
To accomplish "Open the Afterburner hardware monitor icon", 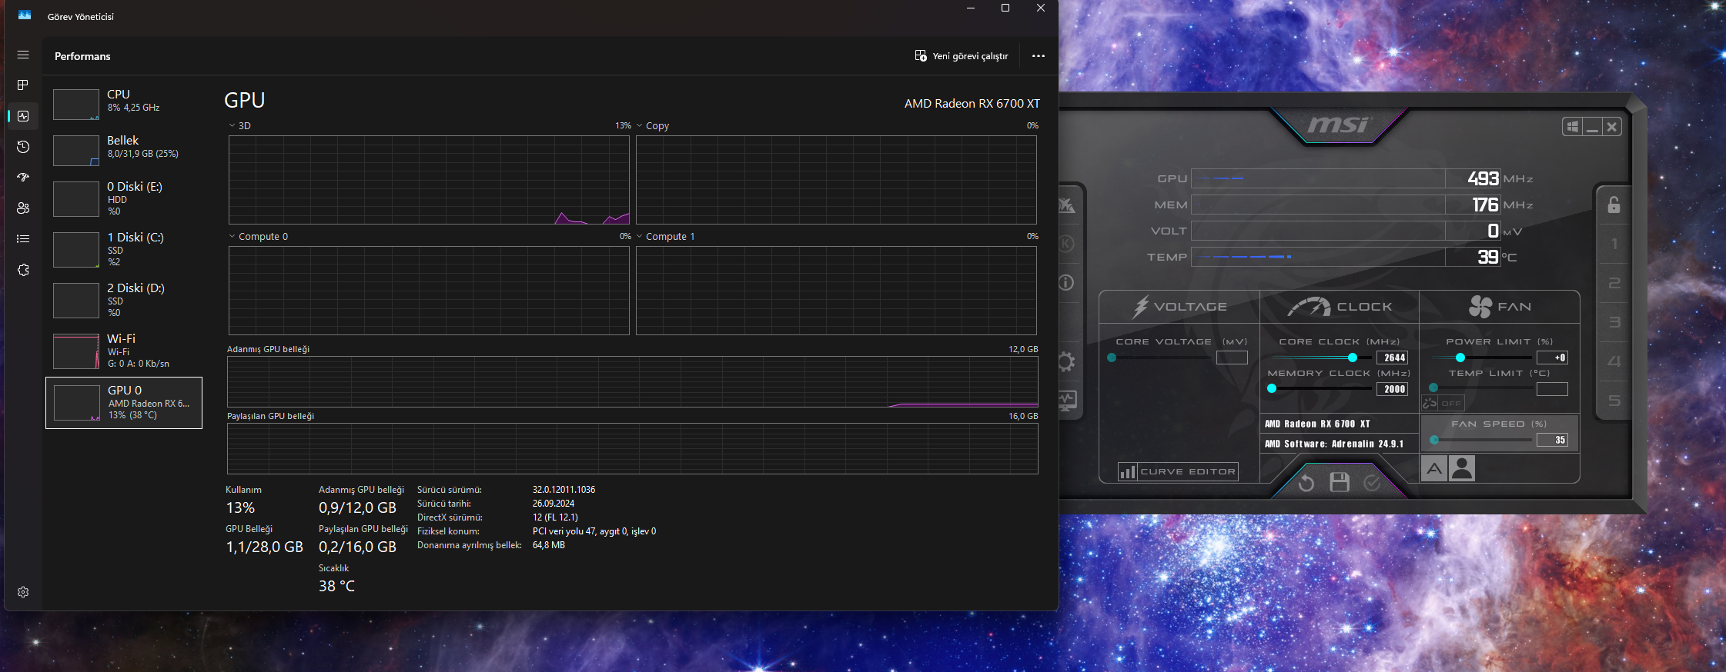I will 1067,400.
